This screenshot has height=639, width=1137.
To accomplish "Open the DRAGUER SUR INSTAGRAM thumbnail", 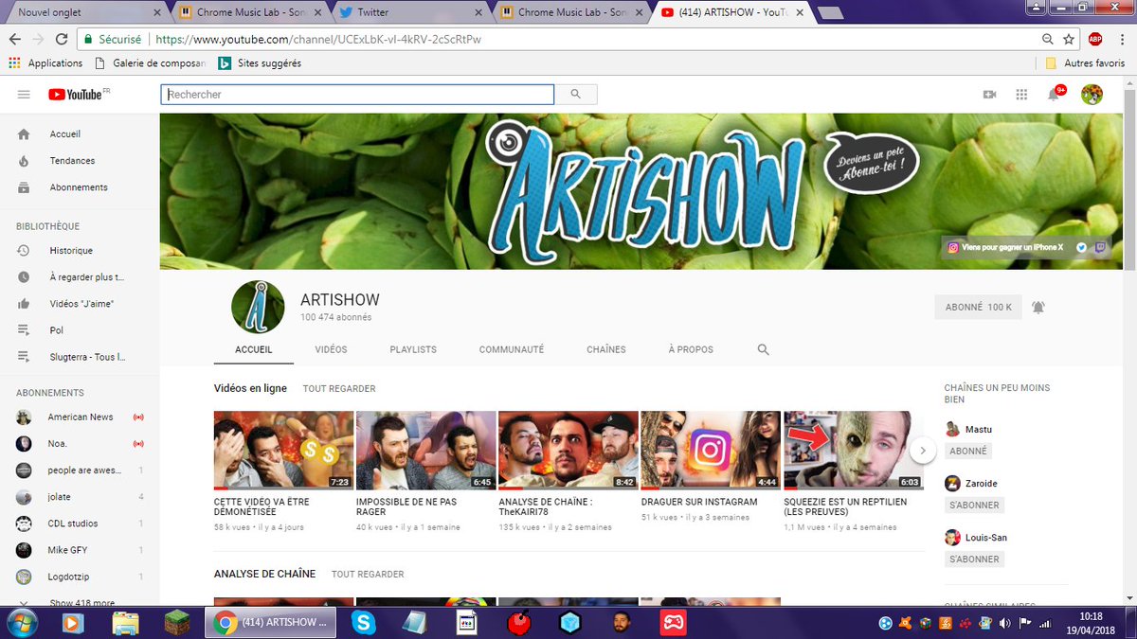I will coord(711,450).
